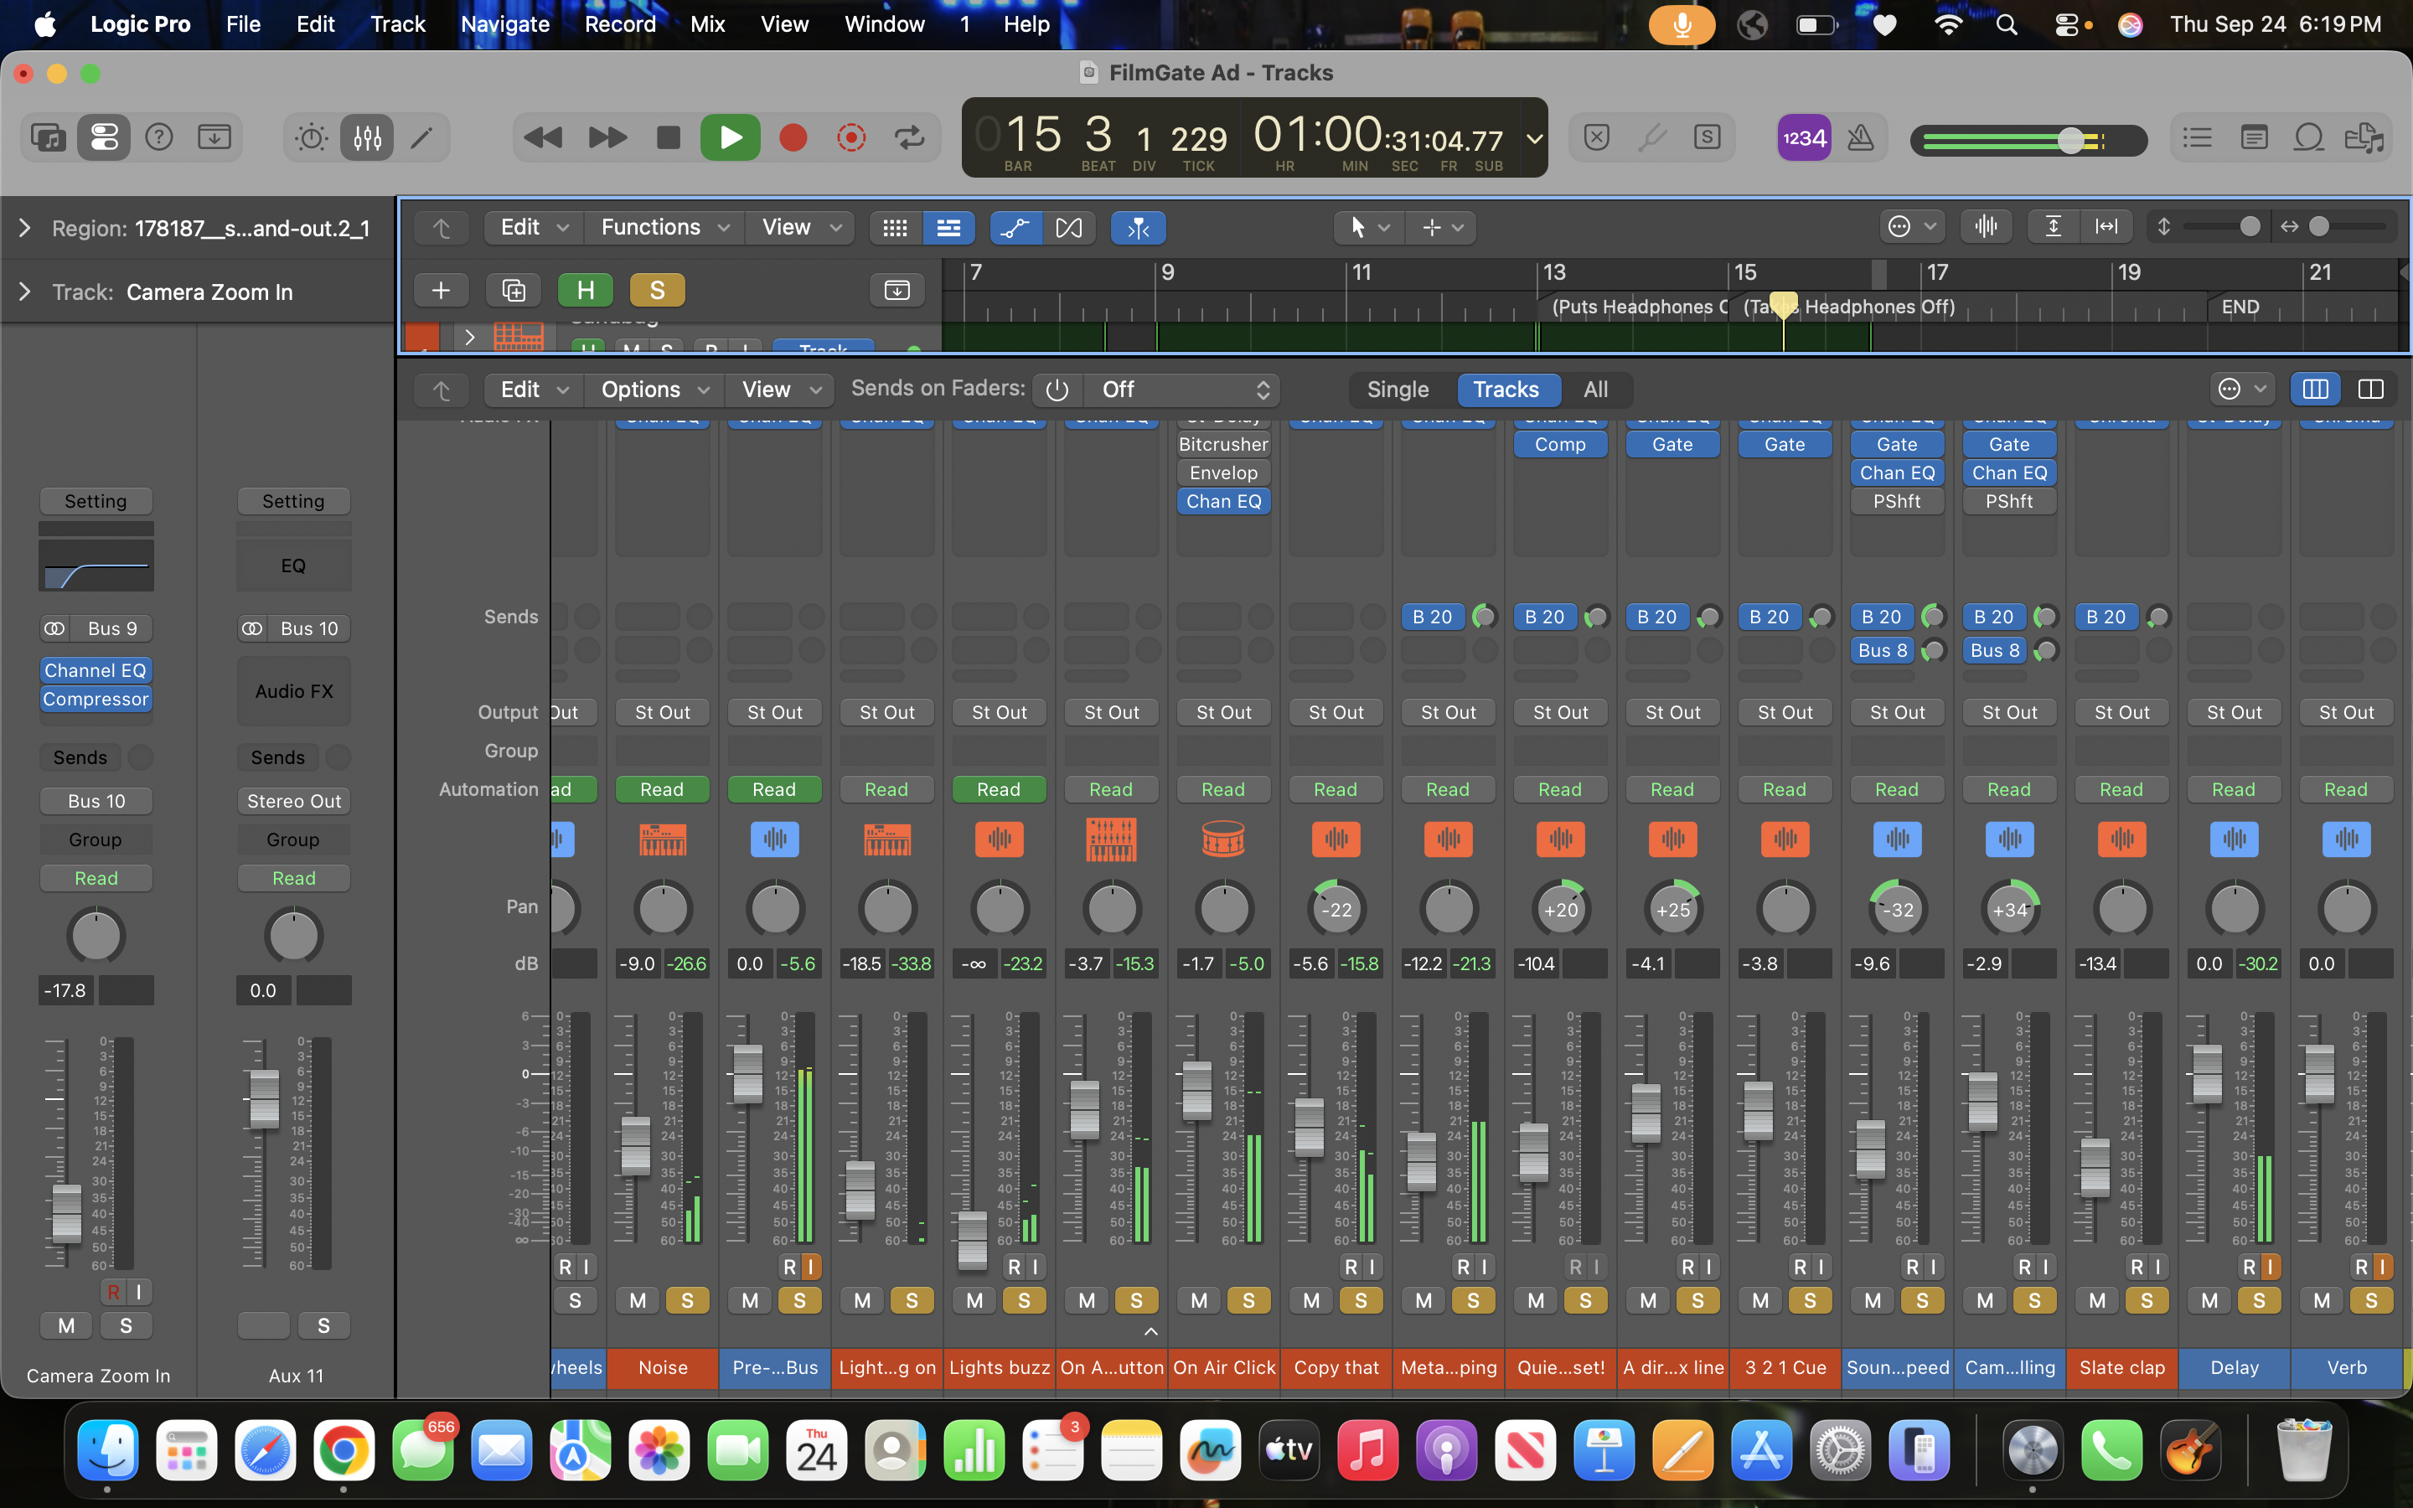Screen dimensions: 2413x1508
Task: Toggle the Solo S button in control bar
Action: click(1707, 137)
